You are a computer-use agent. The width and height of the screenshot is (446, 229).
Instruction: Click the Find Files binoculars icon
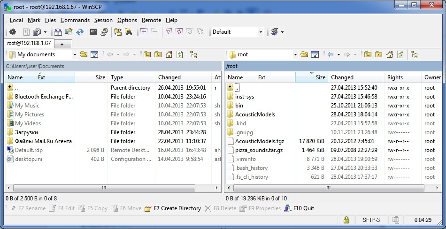coord(129,32)
